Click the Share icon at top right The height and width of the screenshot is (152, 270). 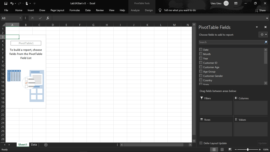tap(260, 10)
